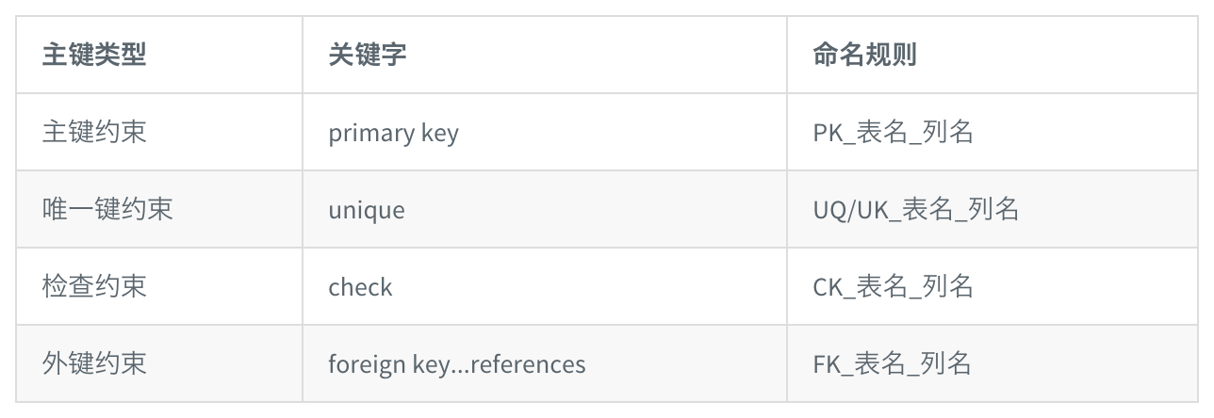
Task: Click the "foreign key...references" cell
Action: (457, 363)
